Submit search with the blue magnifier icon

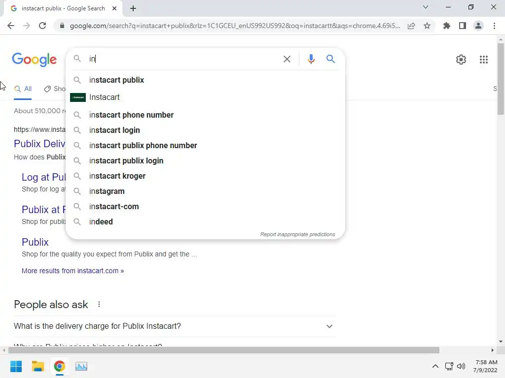tap(330, 59)
